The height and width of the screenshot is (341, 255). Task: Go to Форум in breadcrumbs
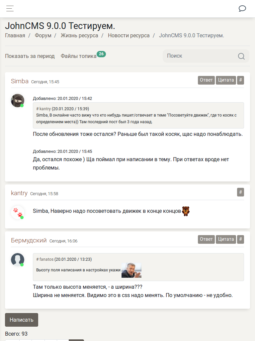tap(43, 36)
